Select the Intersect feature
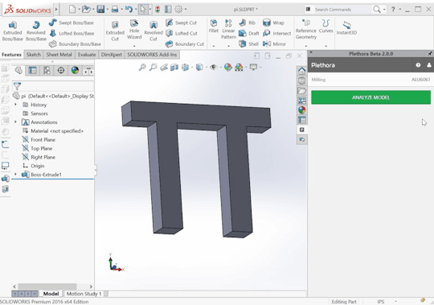Viewport: 434px width, 305px height. point(276,33)
